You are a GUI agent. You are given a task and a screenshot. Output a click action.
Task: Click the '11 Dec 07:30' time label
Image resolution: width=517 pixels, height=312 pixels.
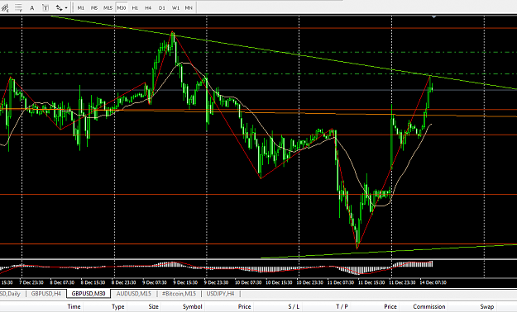pos(341,282)
